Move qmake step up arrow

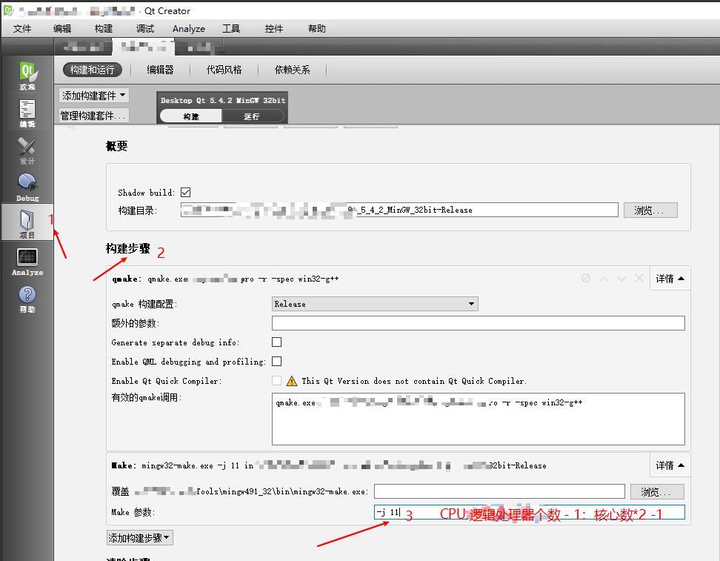[x=604, y=279]
